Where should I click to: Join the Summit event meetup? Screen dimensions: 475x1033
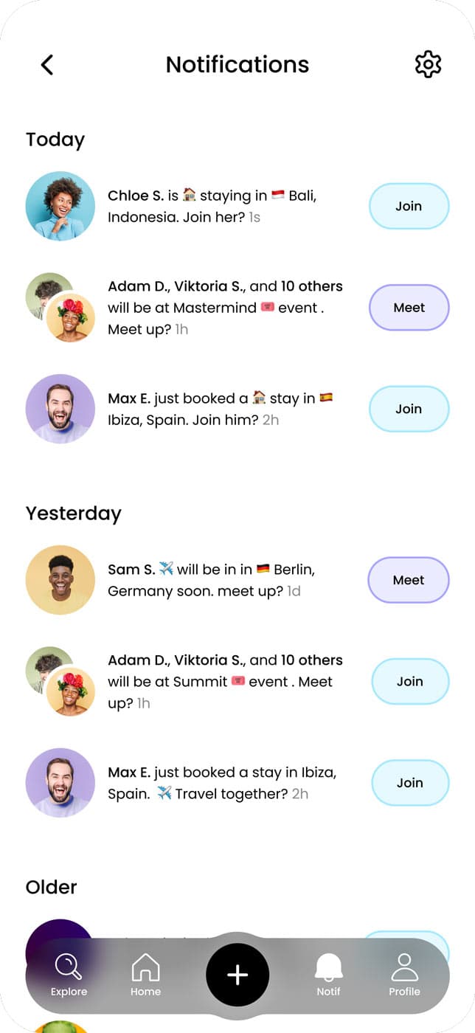pyautogui.click(x=409, y=682)
